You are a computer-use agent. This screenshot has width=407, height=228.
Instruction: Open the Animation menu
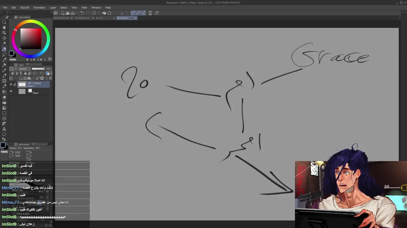click(x=39, y=8)
